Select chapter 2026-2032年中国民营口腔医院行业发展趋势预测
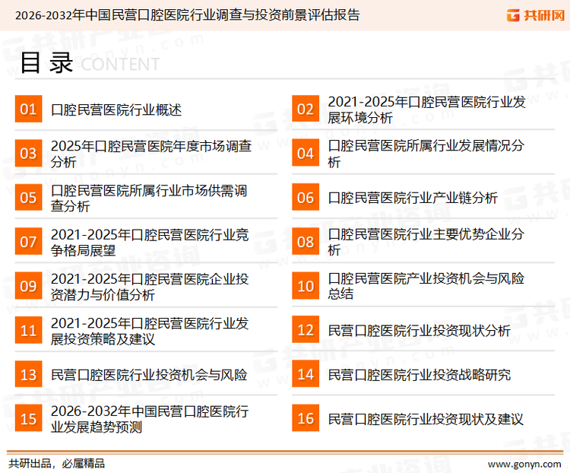The image size is (570, 473). click(150, 419)
